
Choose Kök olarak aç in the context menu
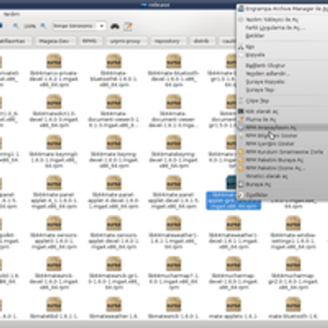point(283,112)
